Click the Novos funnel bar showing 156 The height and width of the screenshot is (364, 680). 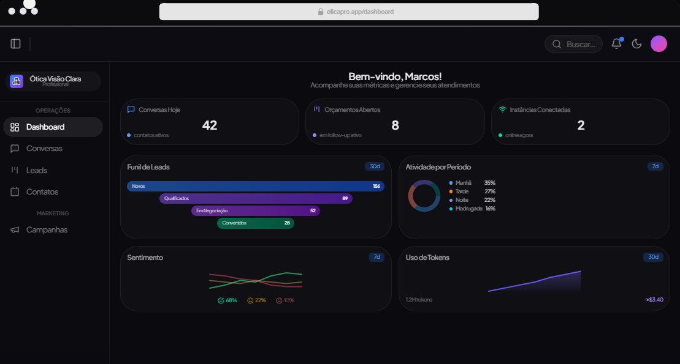(256, 186)
